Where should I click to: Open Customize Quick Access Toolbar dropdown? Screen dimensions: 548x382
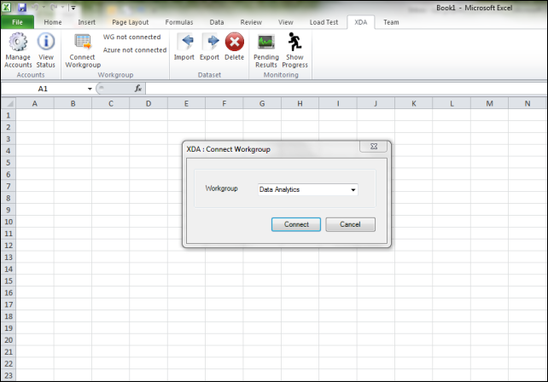point(73,8)
